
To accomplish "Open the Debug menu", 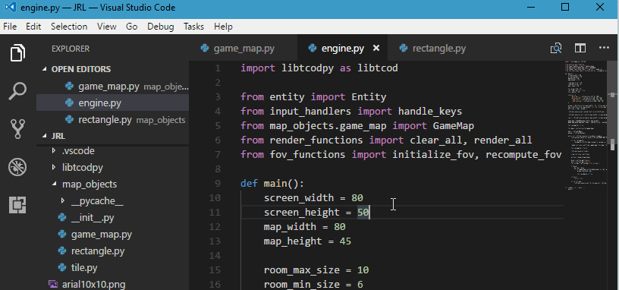I will coord(161,27).
